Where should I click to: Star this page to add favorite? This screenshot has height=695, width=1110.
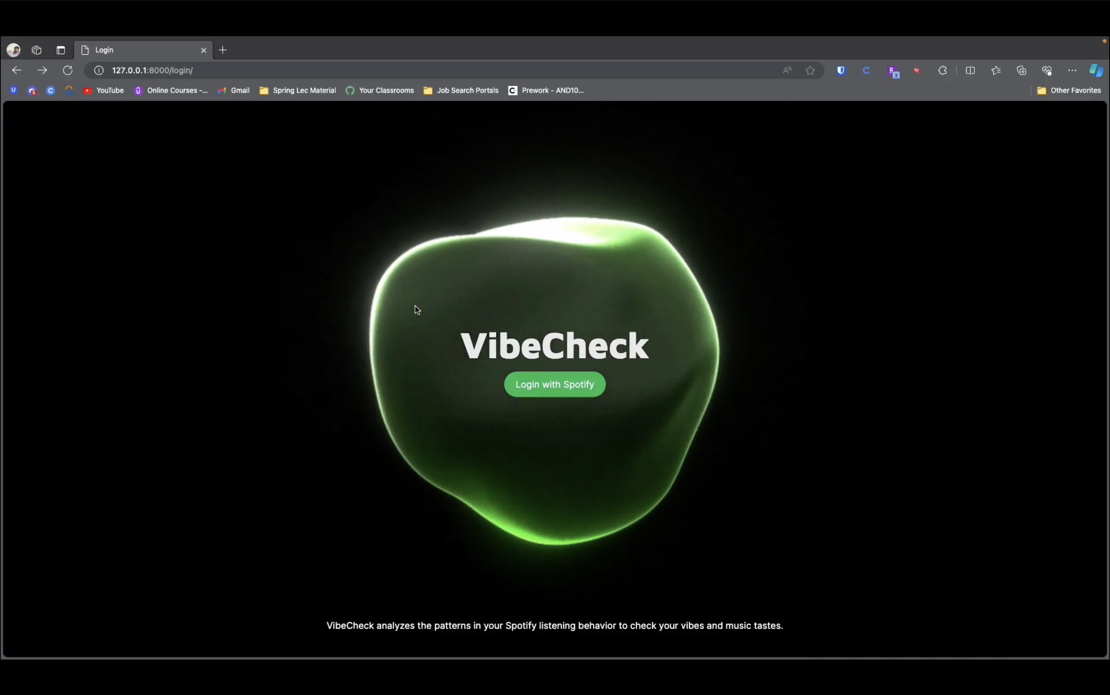tap(810, 70)
